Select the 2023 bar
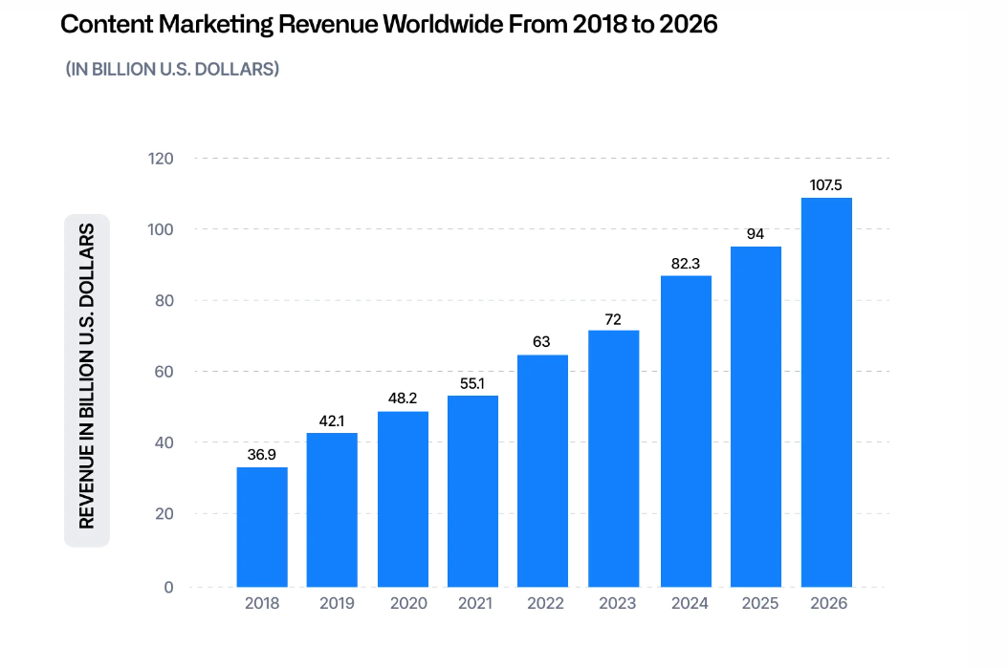 (x=613, y=459)
